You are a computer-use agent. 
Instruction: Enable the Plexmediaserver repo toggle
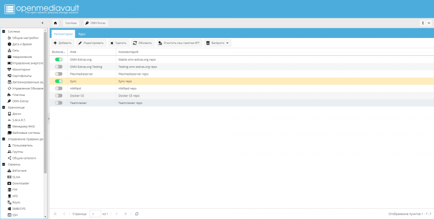(59, 74)
